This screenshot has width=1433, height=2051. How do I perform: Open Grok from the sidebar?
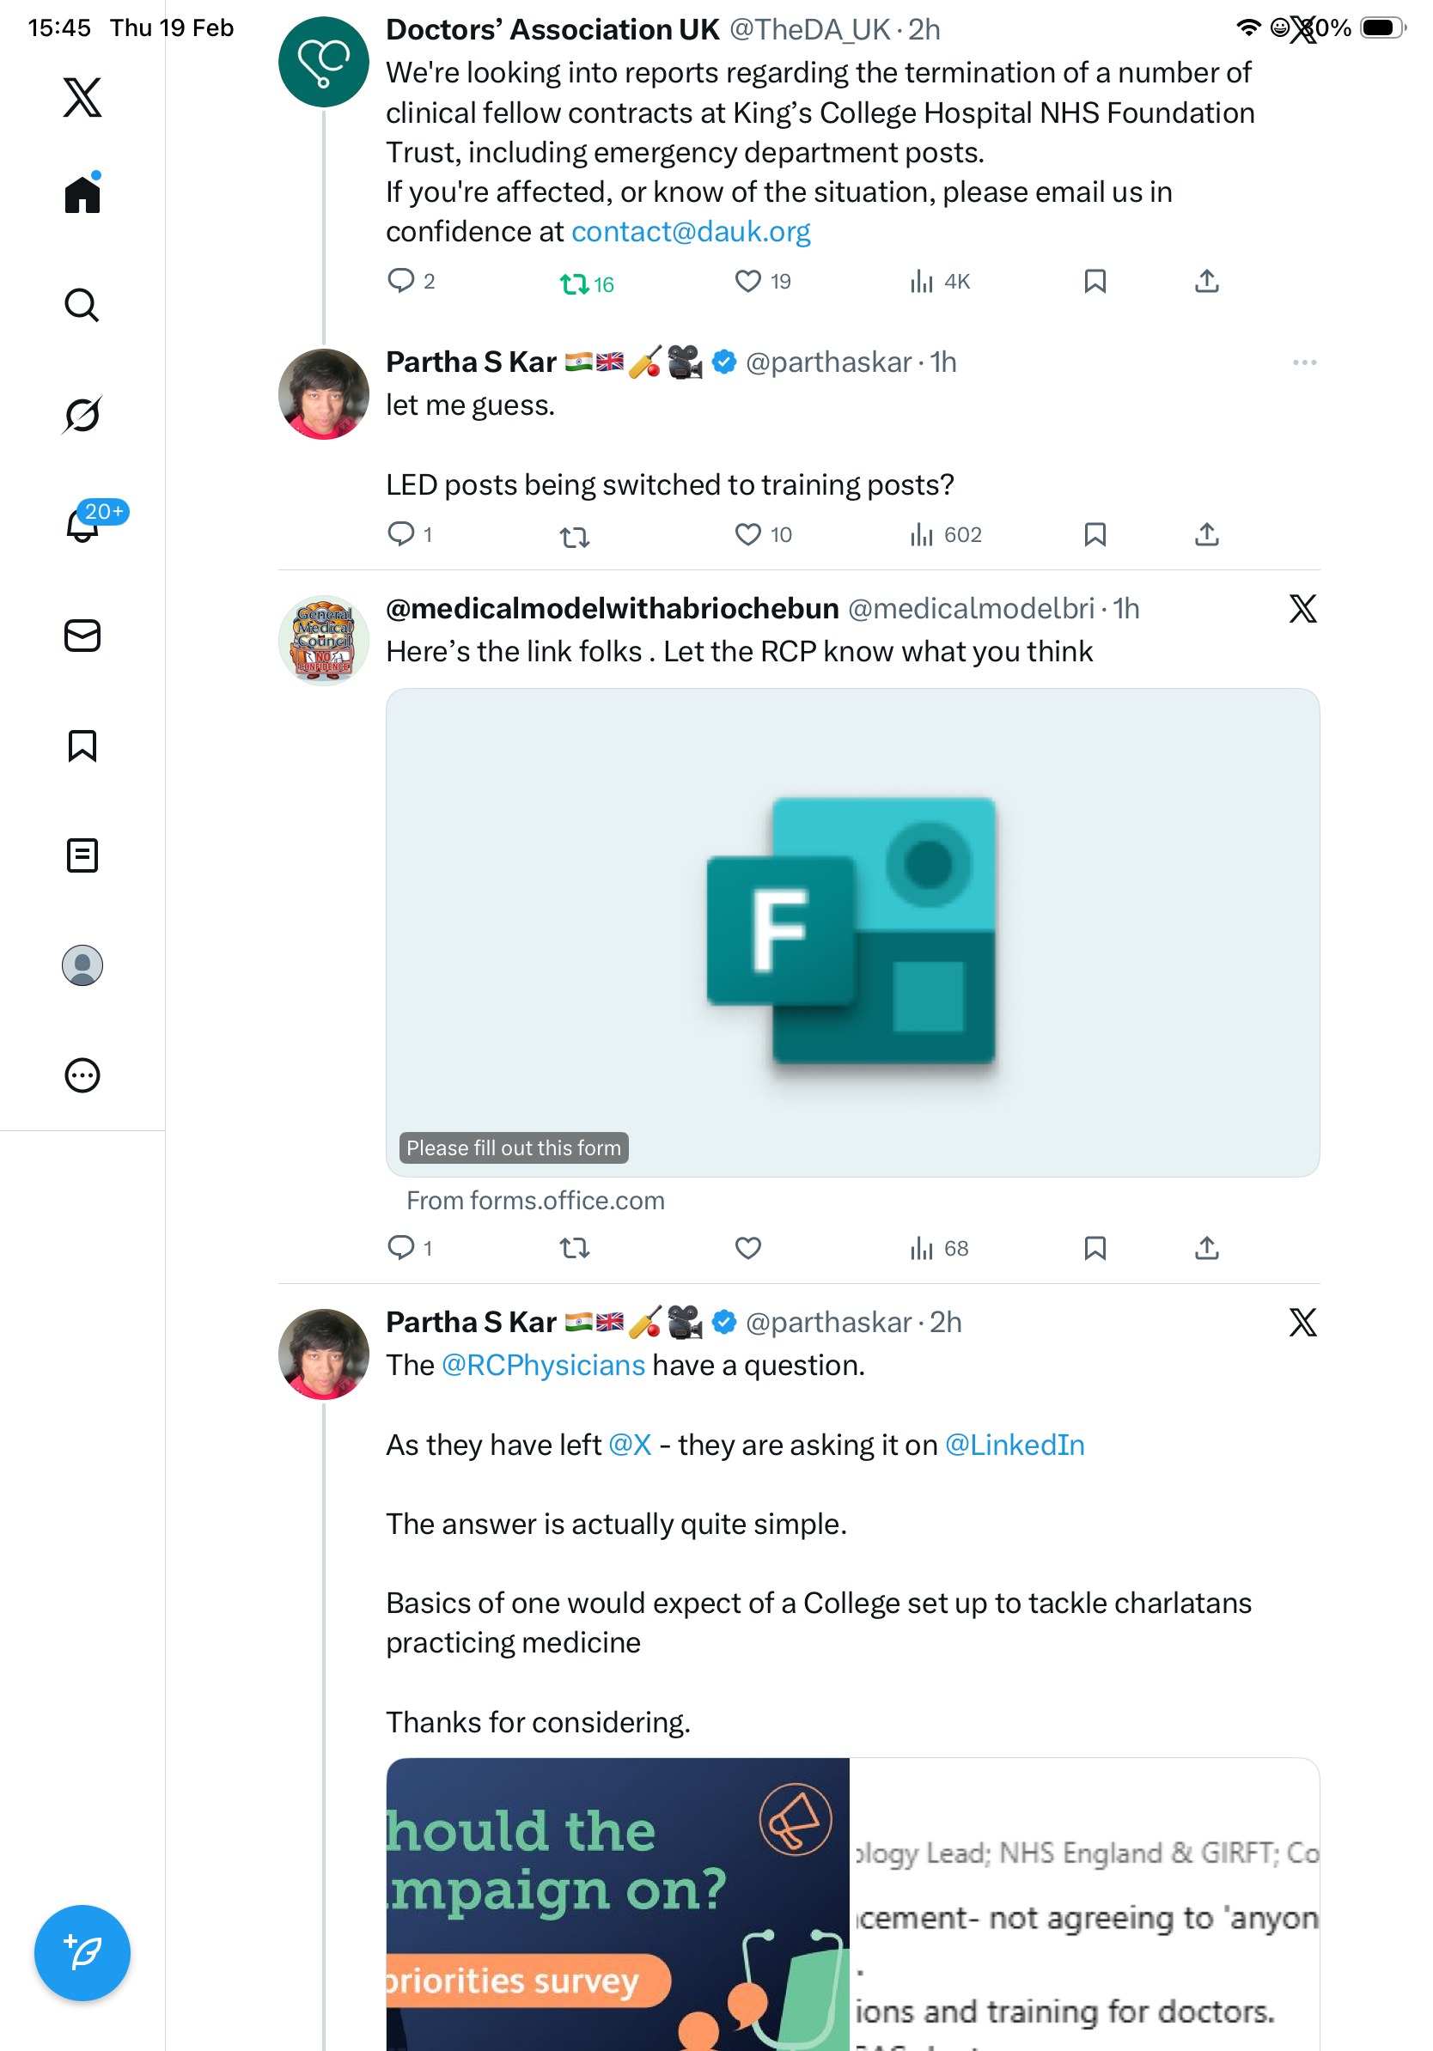[x=82, y=415]
